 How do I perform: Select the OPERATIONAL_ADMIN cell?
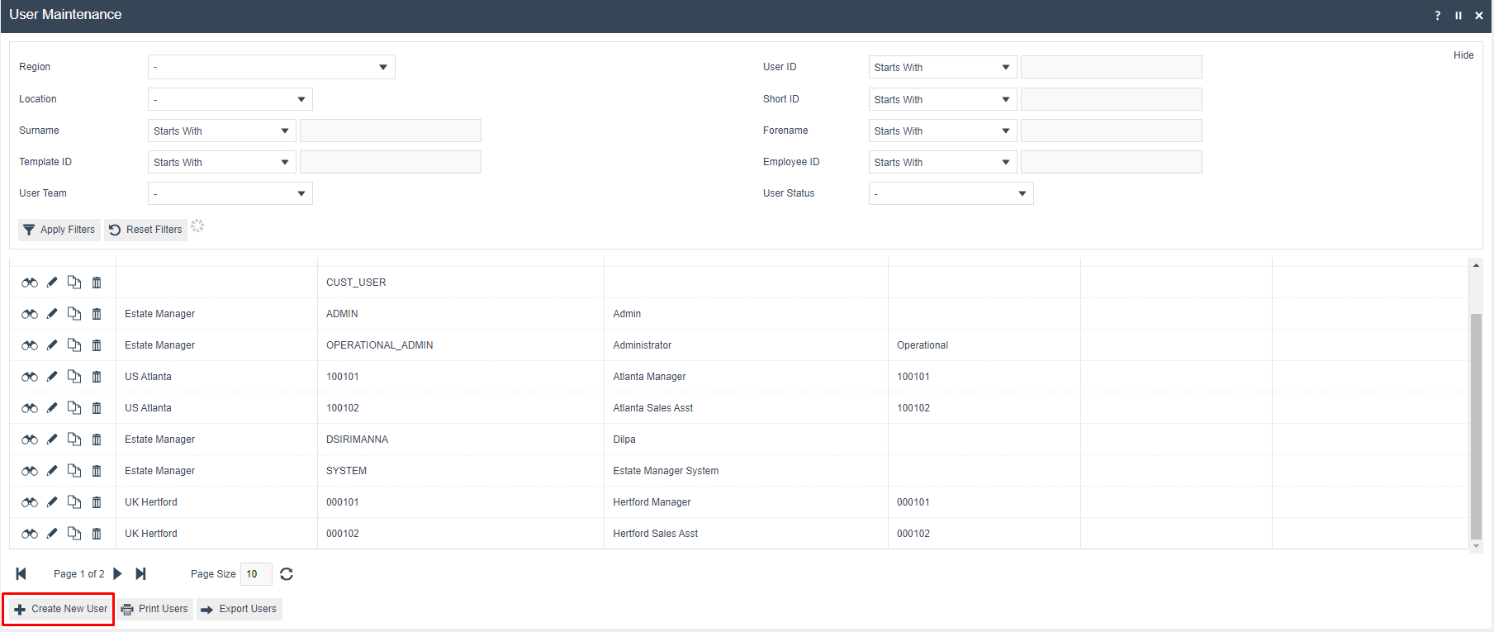tap(461, 345)
